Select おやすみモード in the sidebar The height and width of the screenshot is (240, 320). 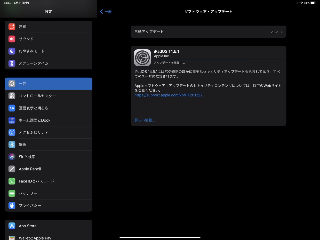(x=49, y=51)
